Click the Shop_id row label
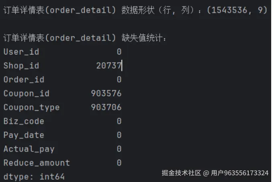This screenshot has width=274, height=182. [21, 65]
